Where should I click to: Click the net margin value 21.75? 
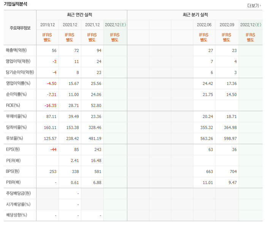coord(208,94)
